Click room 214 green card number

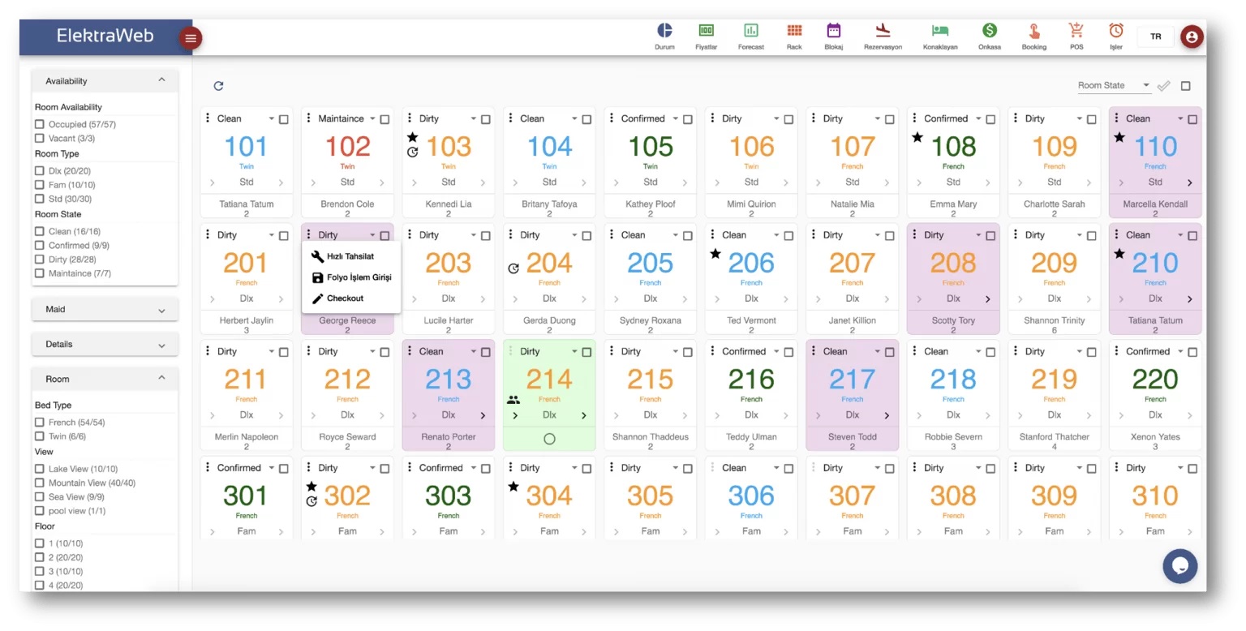click(x=549, y=380)
